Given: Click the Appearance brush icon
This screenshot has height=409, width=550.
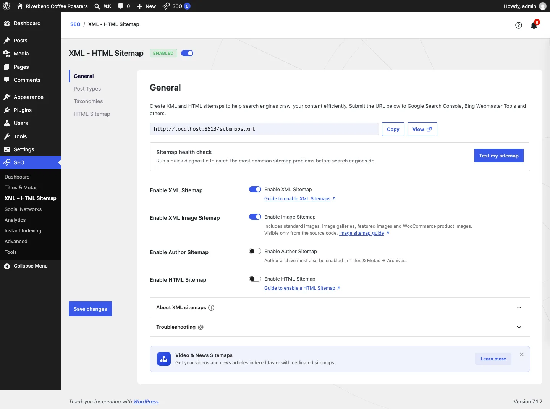Looking at the screenshot, I should click(7, 97).
